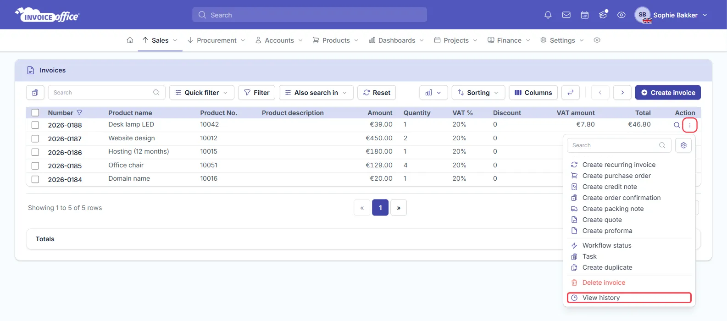This screenshot has height=321, width=727.
Task: Open action menu settings gear icon
Action: click(x=683, y=145)
